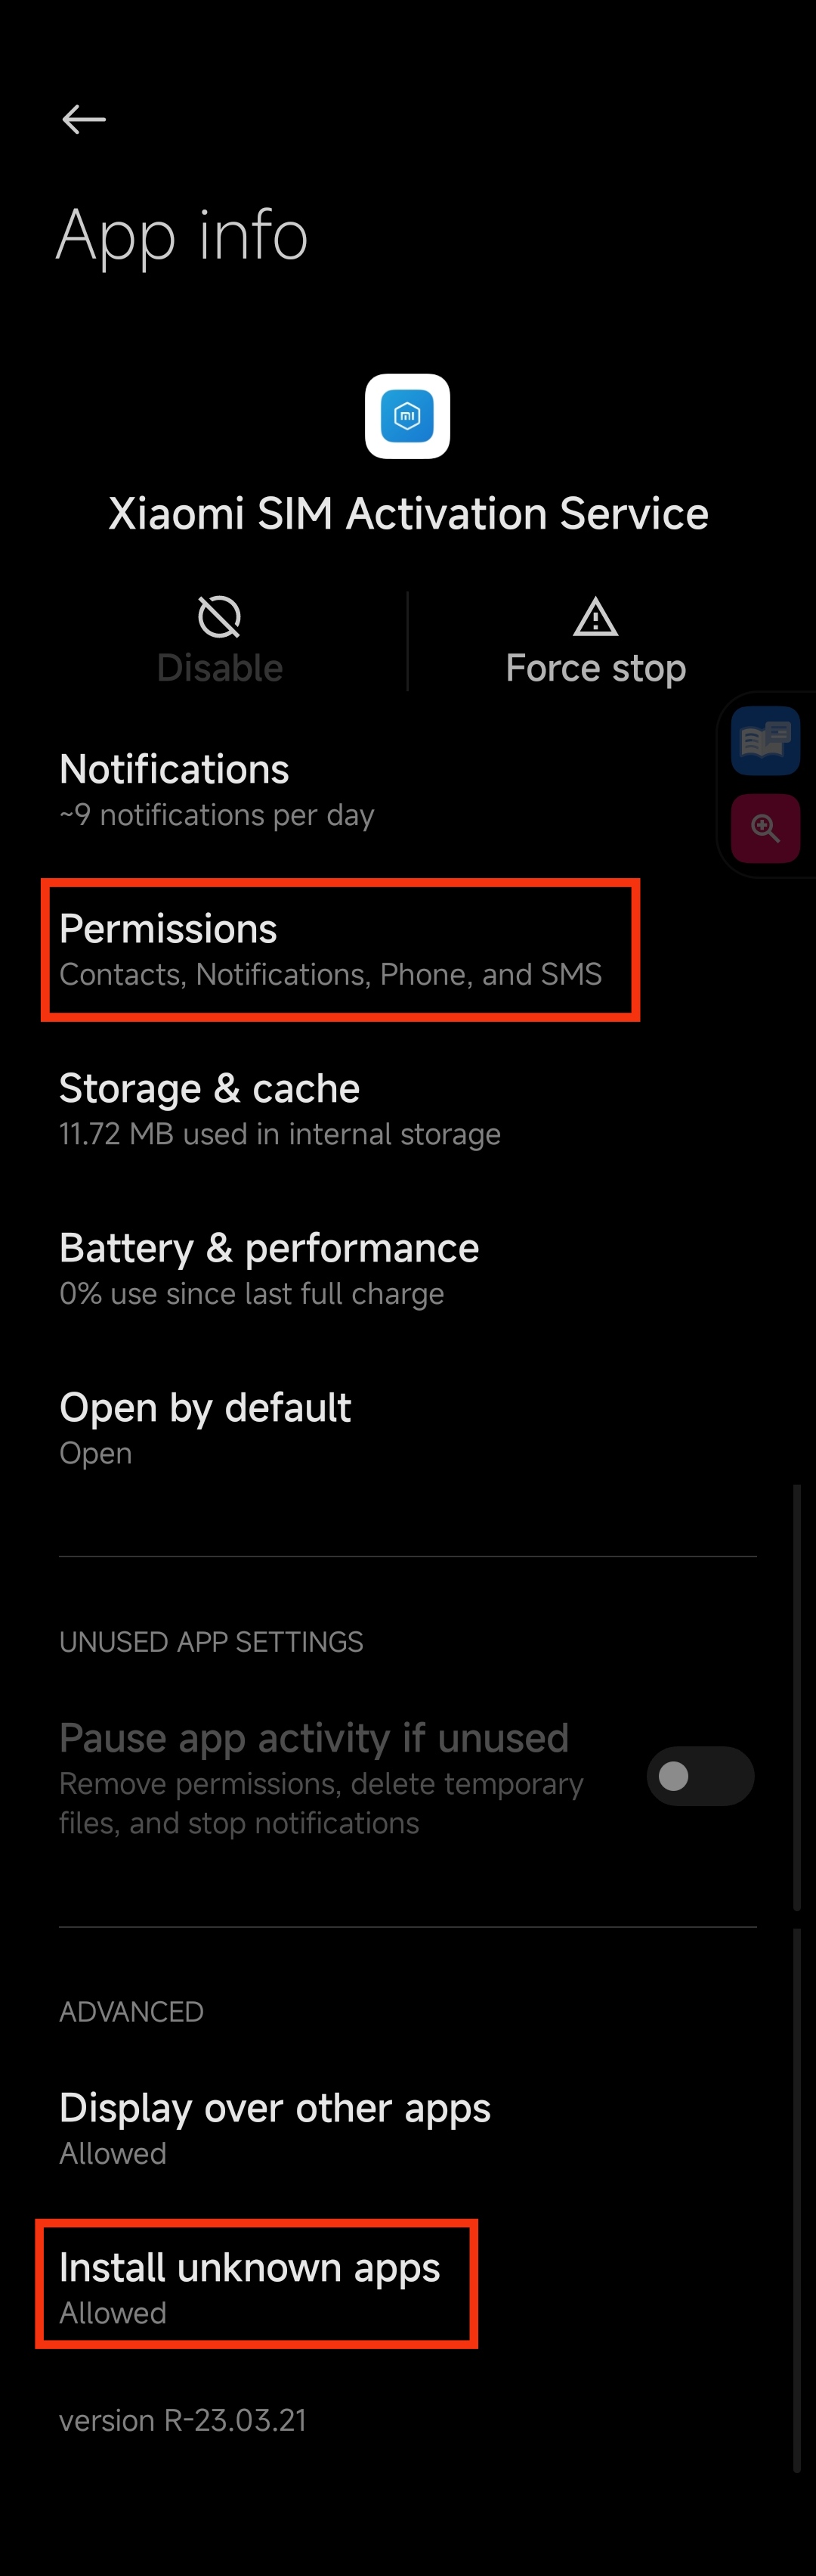Tap the back arrow icon

point(84,119)
